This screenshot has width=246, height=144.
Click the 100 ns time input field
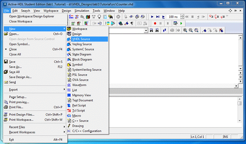click(173, 17)
